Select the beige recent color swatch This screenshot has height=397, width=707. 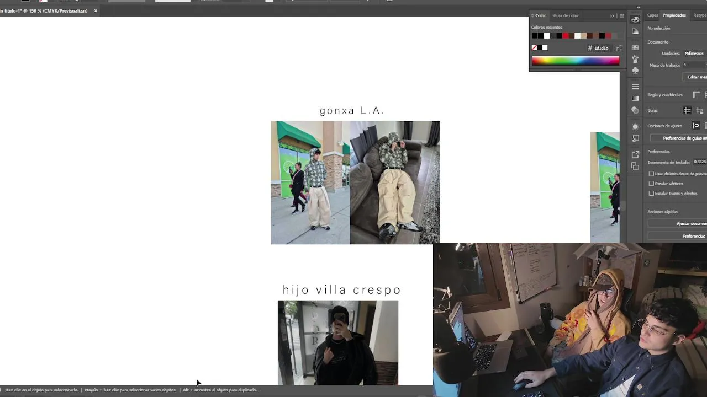pos(583,36)
